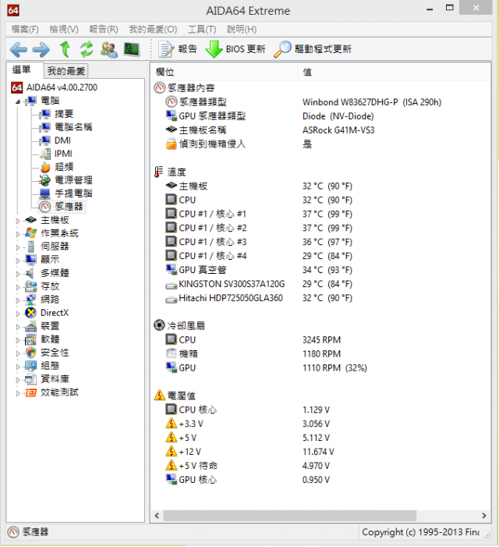
Task: Collapse the 電腦 tree node
Action: coord(18,101)
